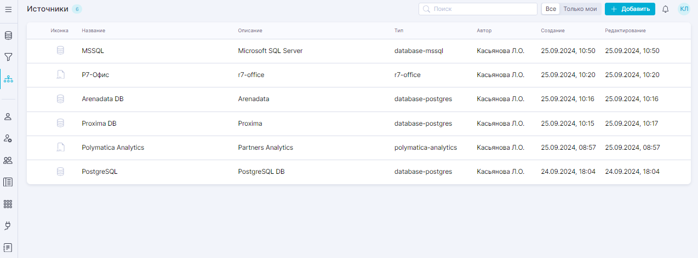The width and height of the screenshot is (698, 258).
Task: Open the MSSQL source row
Action: coord(358,51)
